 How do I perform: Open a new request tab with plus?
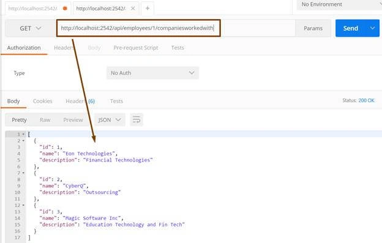[148, 9]
